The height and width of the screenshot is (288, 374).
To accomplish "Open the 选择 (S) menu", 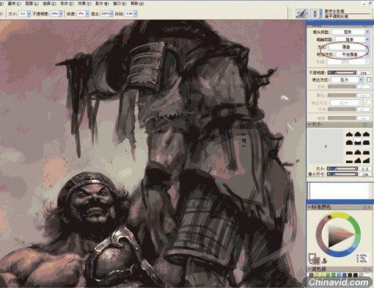I will point(49,4).
